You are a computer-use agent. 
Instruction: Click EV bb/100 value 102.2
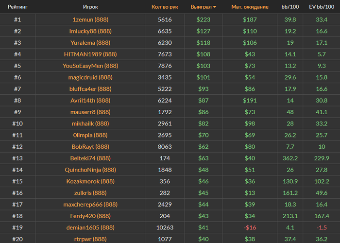(322, 181)
